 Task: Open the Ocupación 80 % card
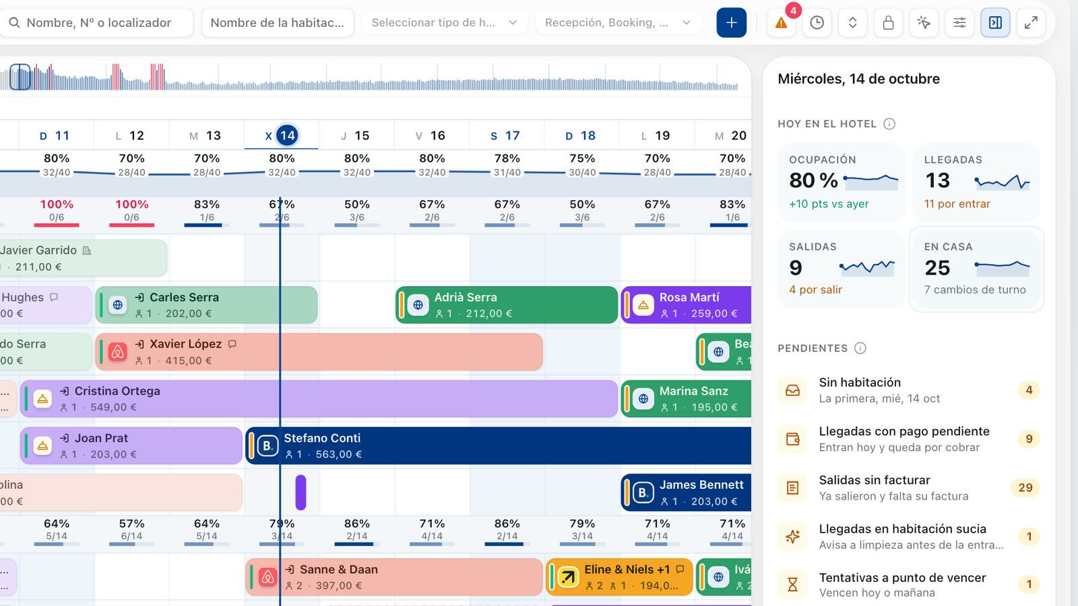[x=842, y=182]
